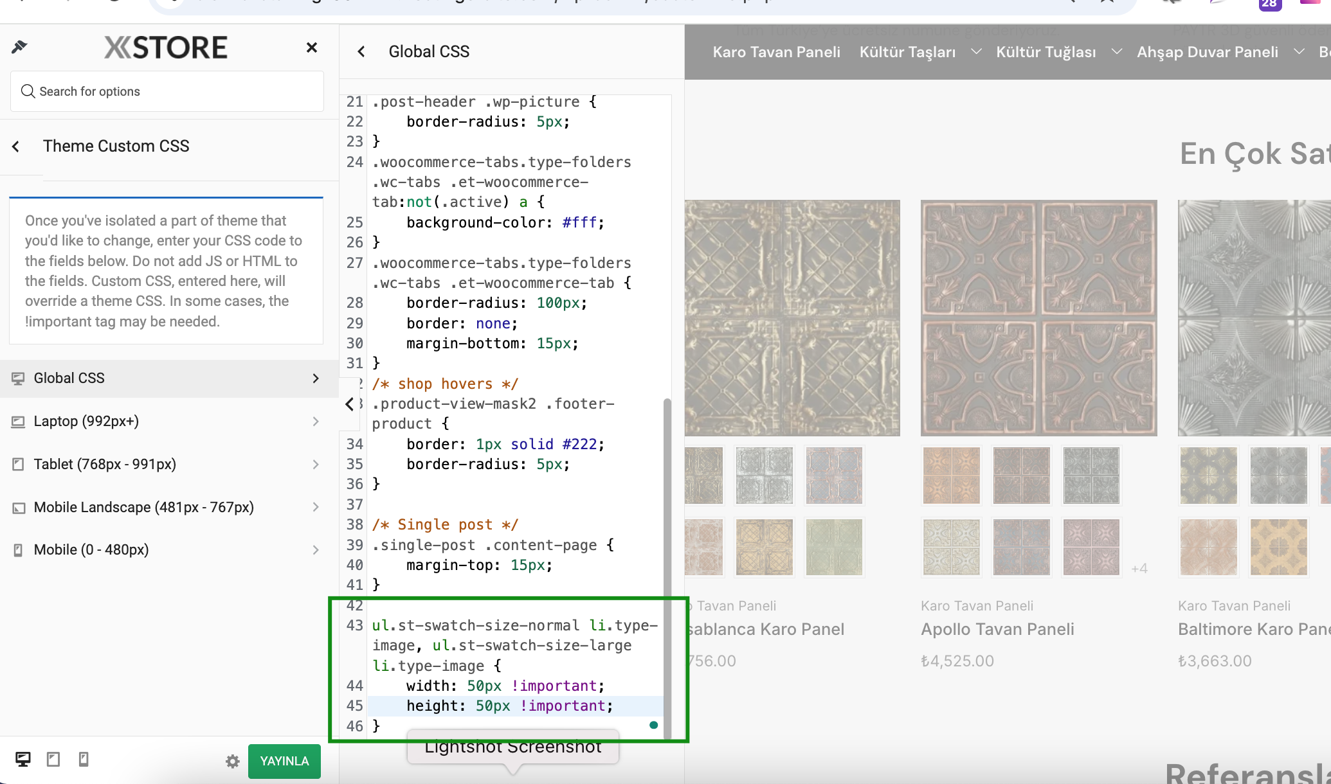Screen dimensions: 1331x784
Task: Select Baltimore's yellow patterned swatch
Action: tap(1278, 547)
